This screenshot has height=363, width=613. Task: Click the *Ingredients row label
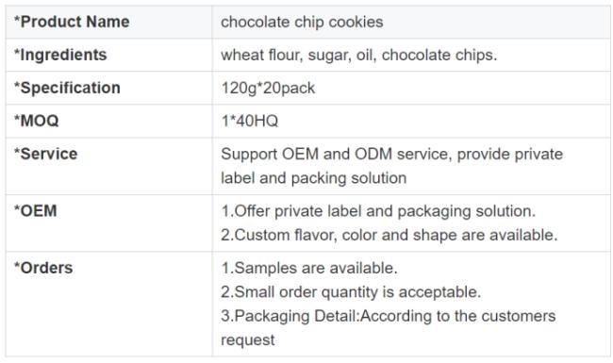click(x=60, y=55)
